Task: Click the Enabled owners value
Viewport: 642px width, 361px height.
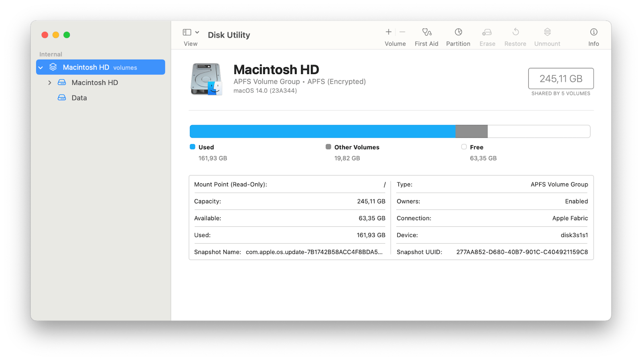Action: pyautogui.click(x=577, y=201)
